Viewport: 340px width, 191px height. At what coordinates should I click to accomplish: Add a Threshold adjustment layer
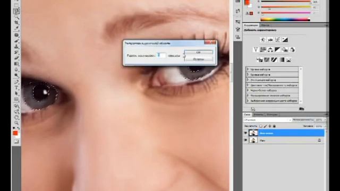(x=274, y=60)
